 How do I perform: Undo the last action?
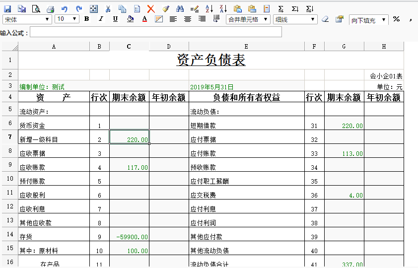[65, 9]
